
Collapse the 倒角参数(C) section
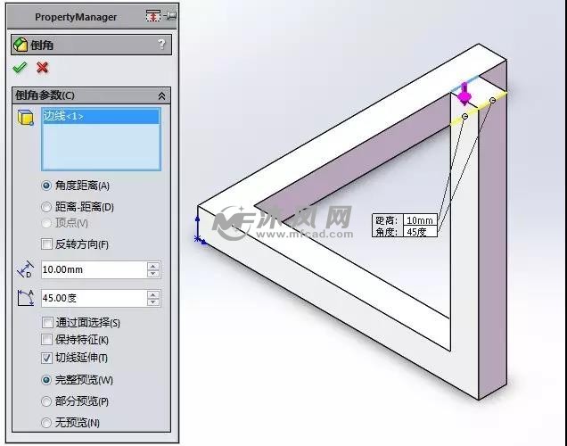tap(161, 95)
